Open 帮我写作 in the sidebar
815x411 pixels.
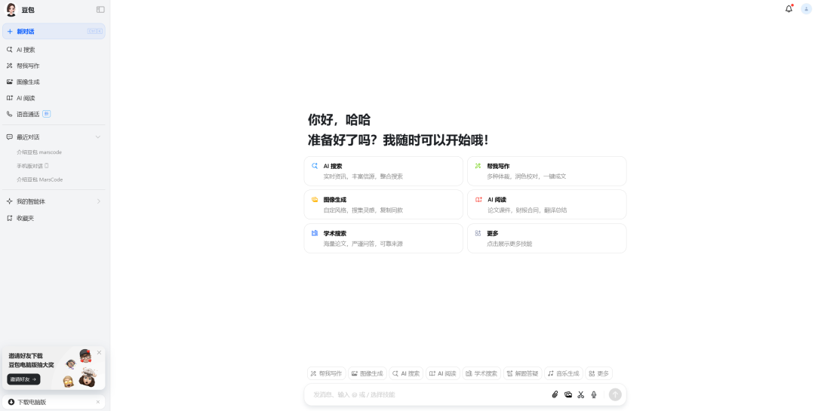[54, 66]
